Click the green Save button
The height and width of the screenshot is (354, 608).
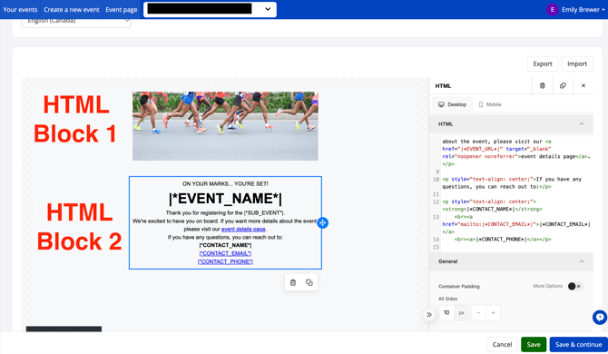coord(534,344)
